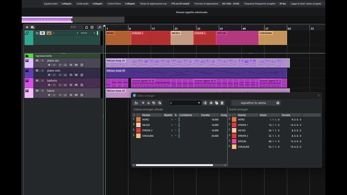
Task: Play CHIUSURA arrow in Eventi arranger
Action: tap(230, 146)
